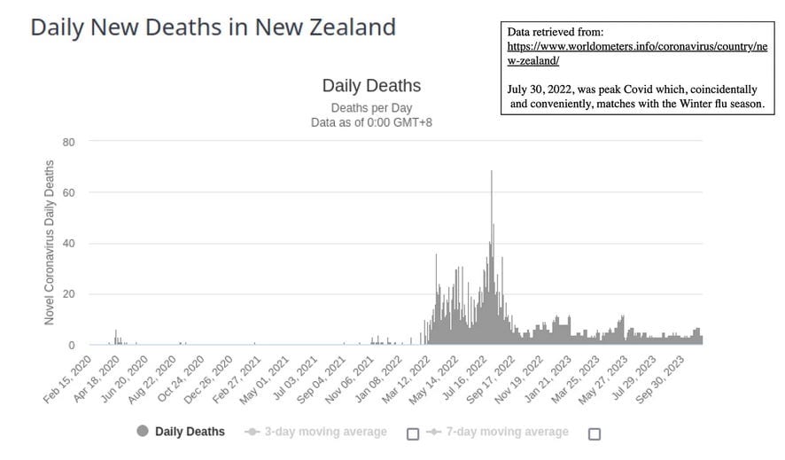Screen dimensions: 785x460
Task: Enable the 3-day moving average checkbox
Action: click(x=413, y=434)
